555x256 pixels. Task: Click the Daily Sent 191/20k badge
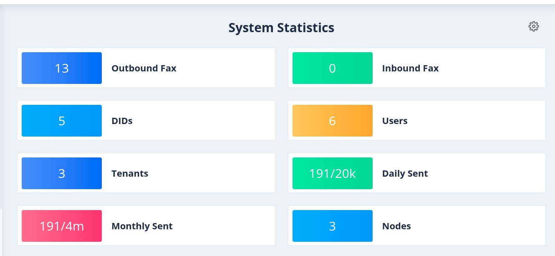[x=332, y=173]
